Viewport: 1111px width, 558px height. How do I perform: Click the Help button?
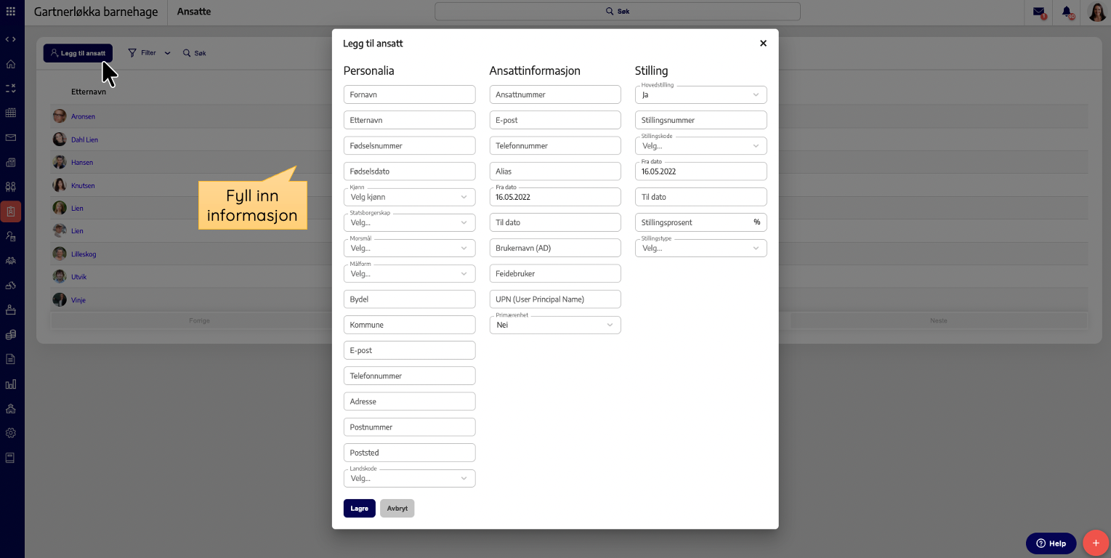pyautogui.click(x=1051, y=543)
